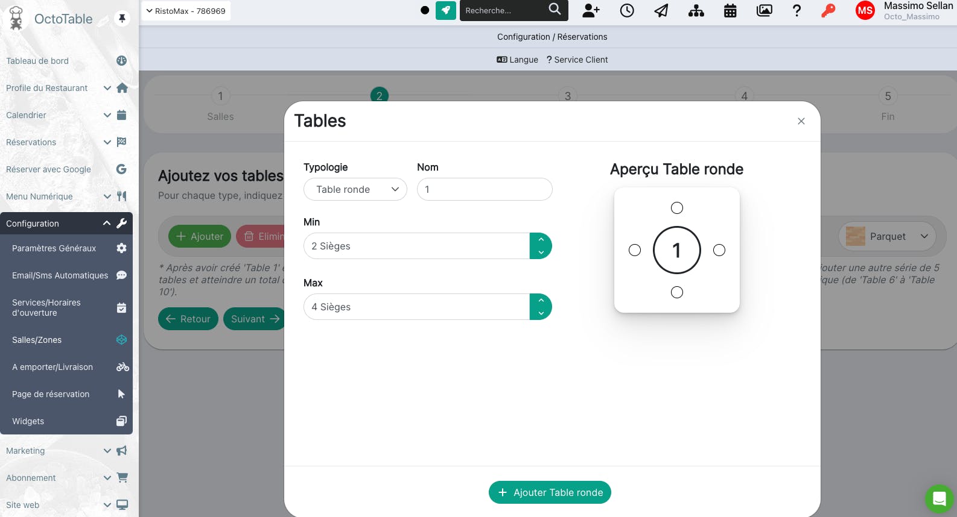Click the rocket launch icon

click(x=446, y=10)
